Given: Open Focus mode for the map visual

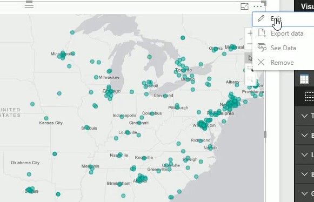Looking at the screenshot, I should 244,6.
